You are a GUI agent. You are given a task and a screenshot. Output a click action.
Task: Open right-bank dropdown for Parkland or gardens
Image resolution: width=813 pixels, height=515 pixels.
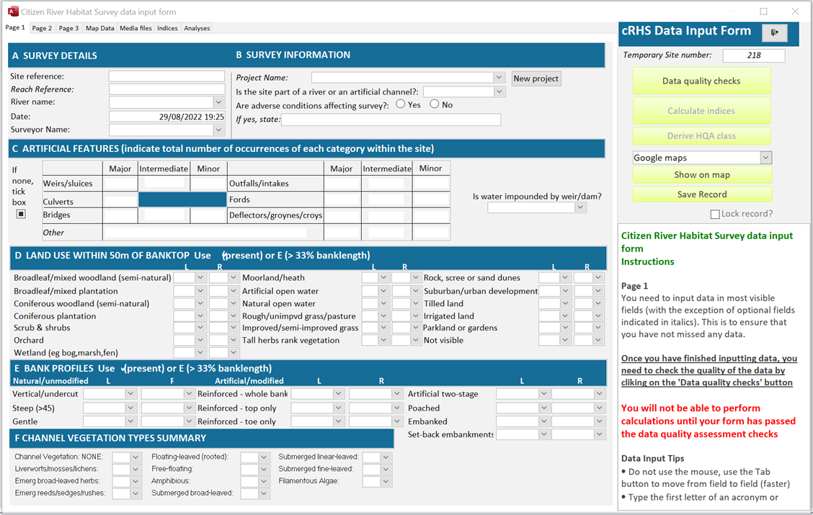tap(597, 328)
